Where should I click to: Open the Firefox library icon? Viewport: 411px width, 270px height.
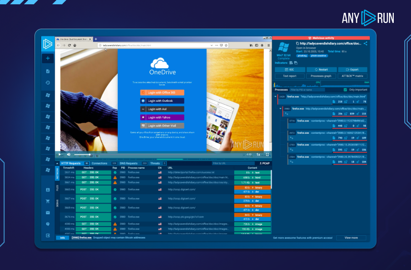click(251, 45)
